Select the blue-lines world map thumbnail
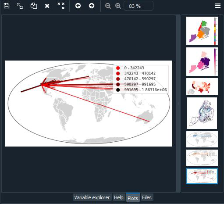 pyautogui.click(x=202, y=139)
